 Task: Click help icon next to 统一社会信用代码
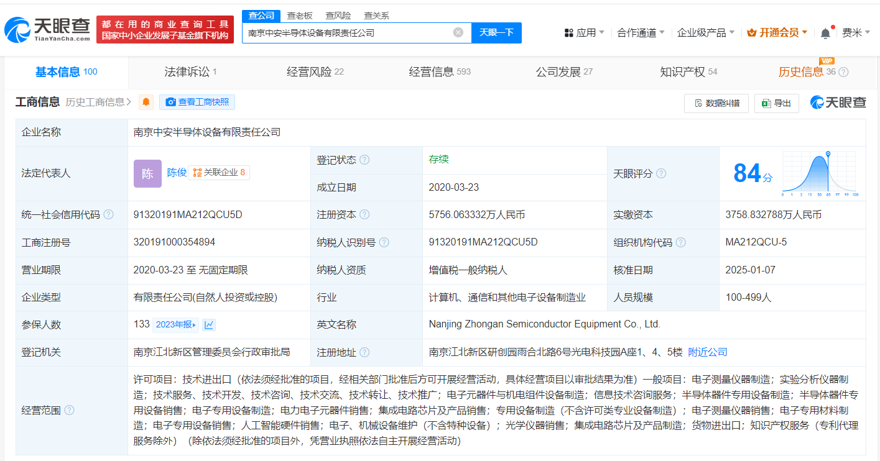pyautogui.click(x=109, y=215)
